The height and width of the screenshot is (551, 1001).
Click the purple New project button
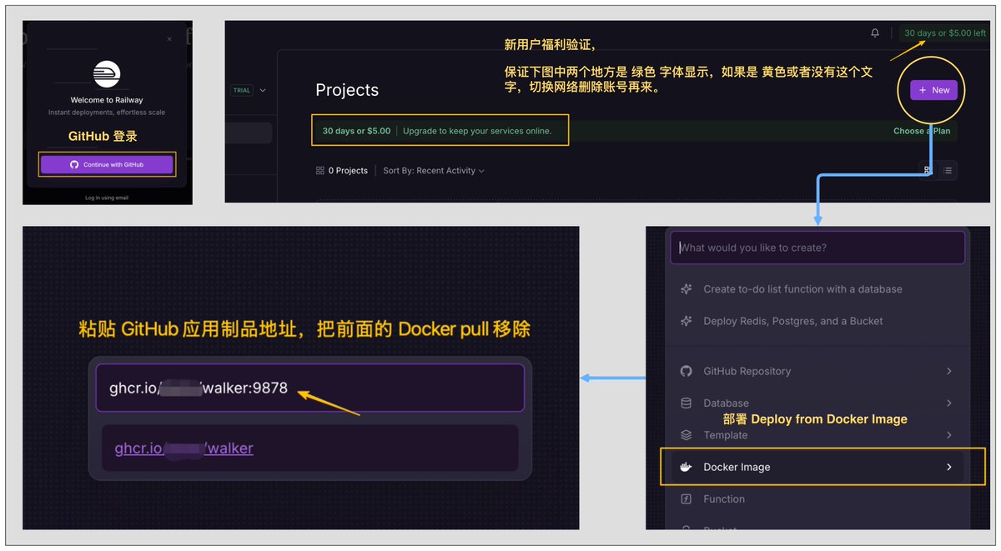(x=933, y=90)
